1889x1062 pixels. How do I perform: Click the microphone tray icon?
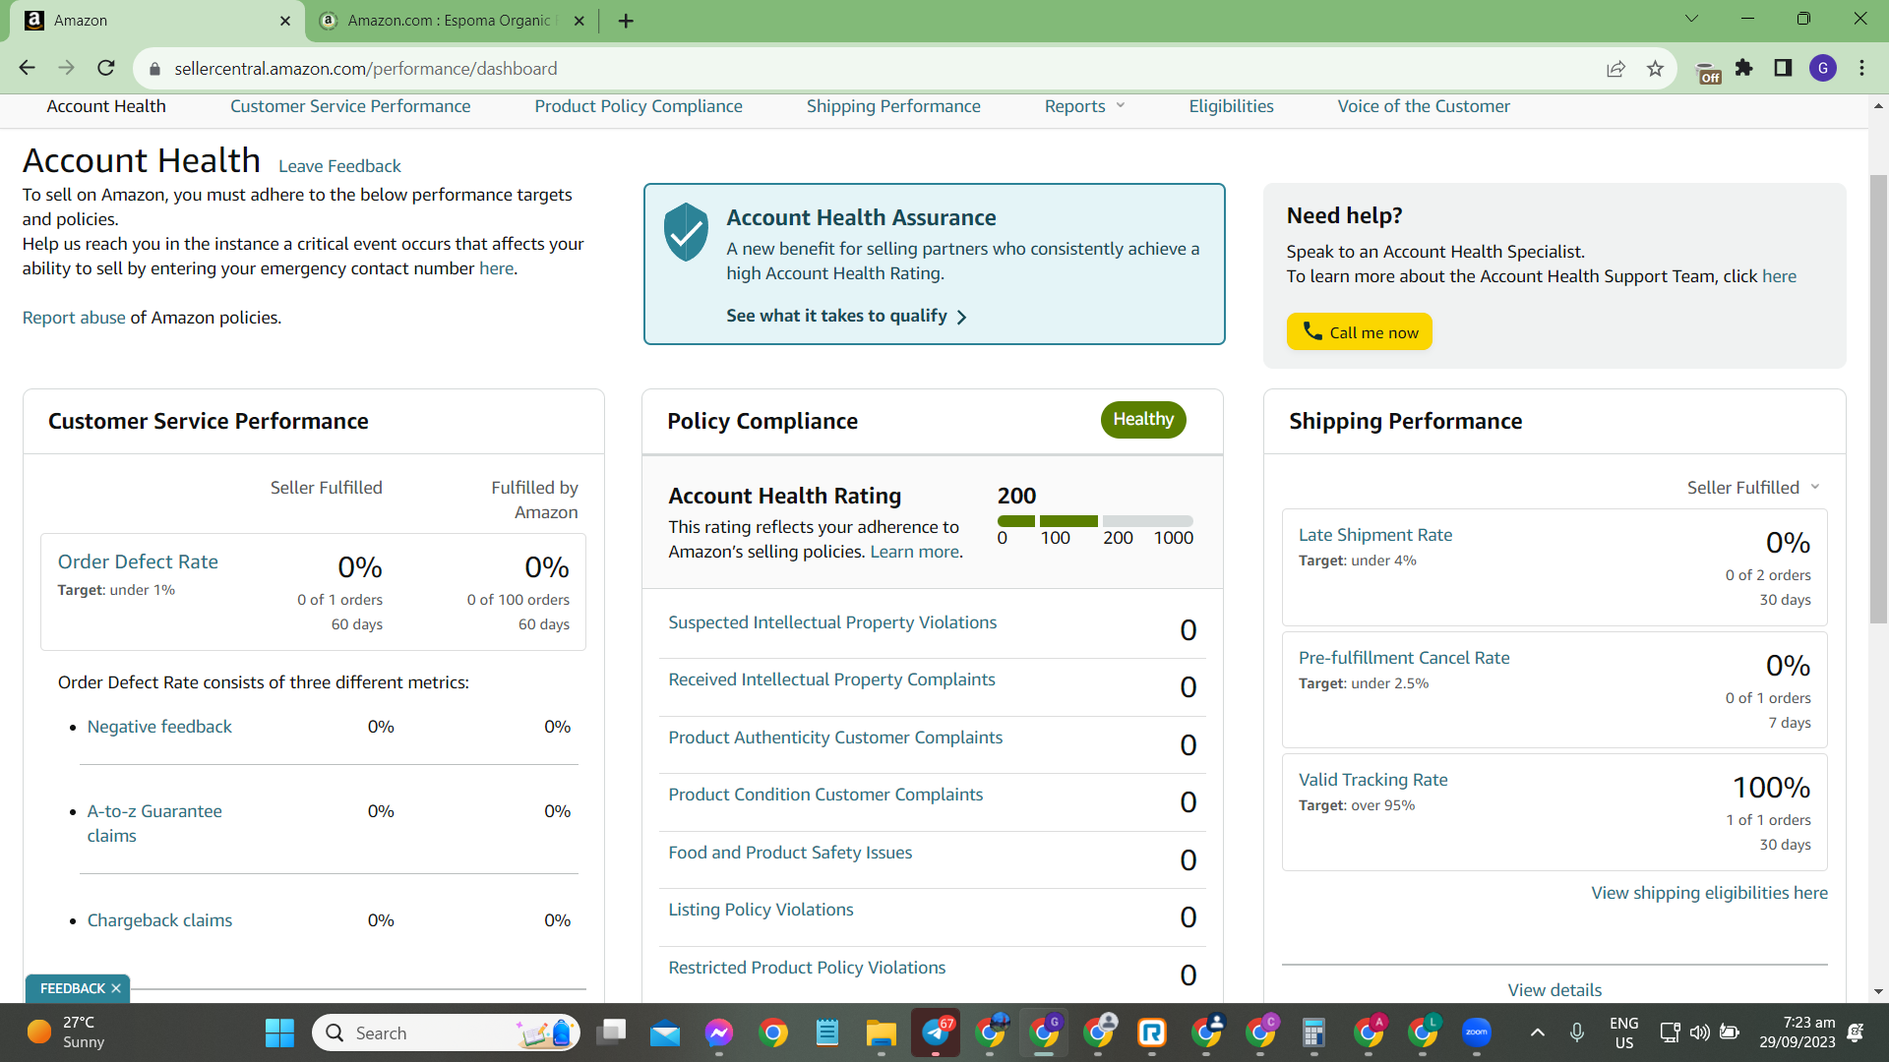1577,1032
